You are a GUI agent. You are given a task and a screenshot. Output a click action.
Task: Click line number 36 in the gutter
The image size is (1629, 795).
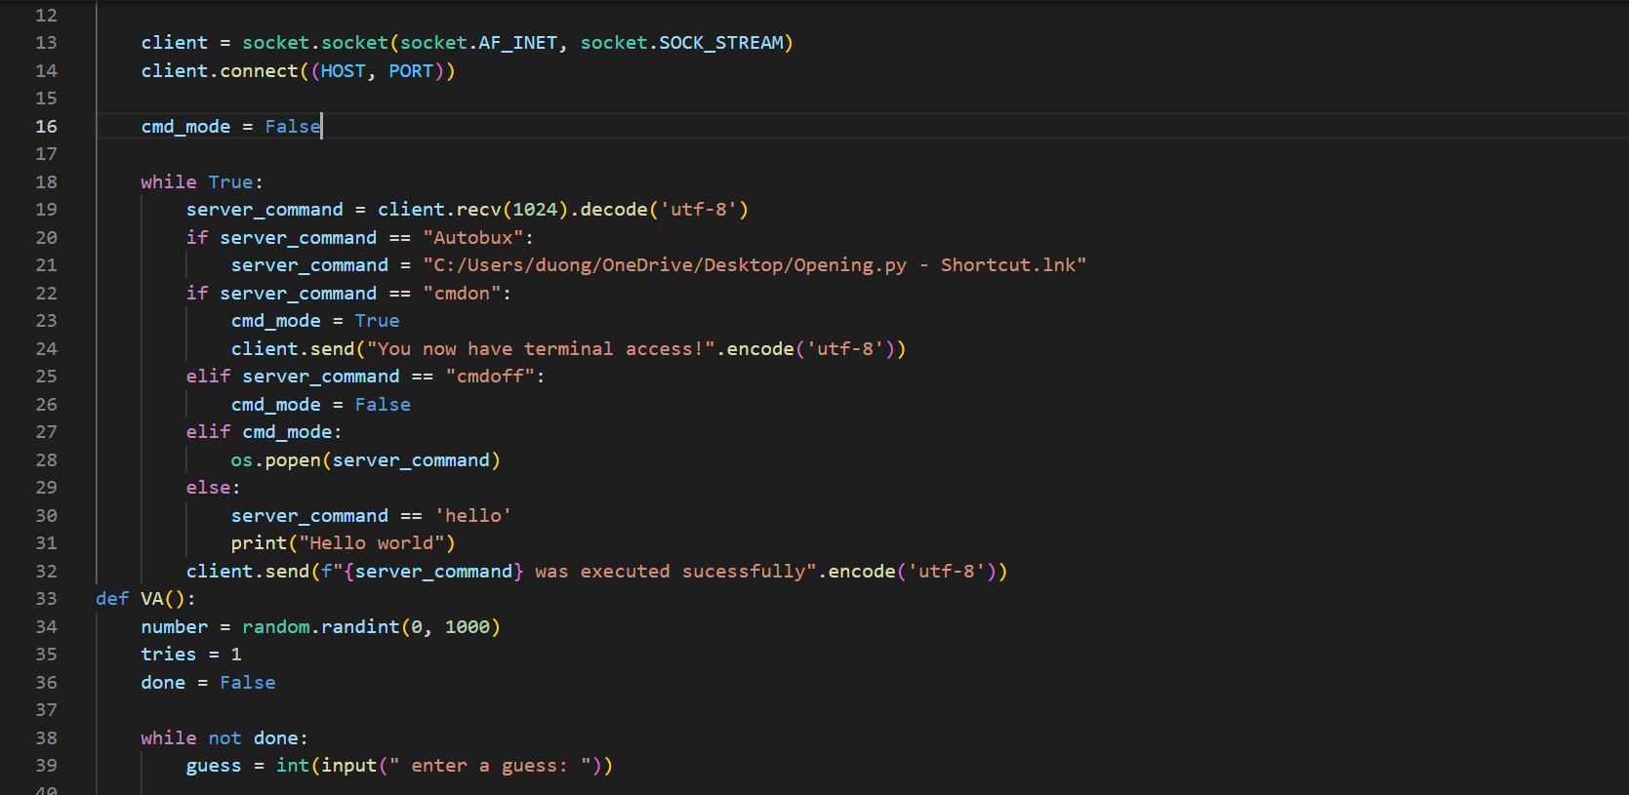tap(46, 683)
